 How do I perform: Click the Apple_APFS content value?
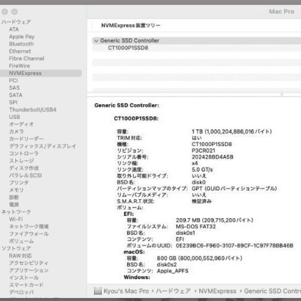tap(173, 271)
